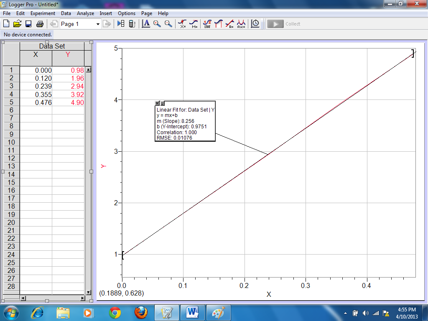This screenshot has width=428, height=321.
Task: Switch to Microsoft Word in the taskbar
Action: click(192, 313)
